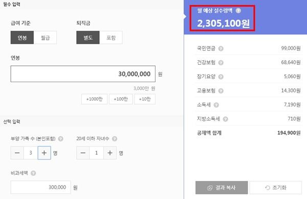Click the 고용보험 14,300원 value

click(291, 90)
